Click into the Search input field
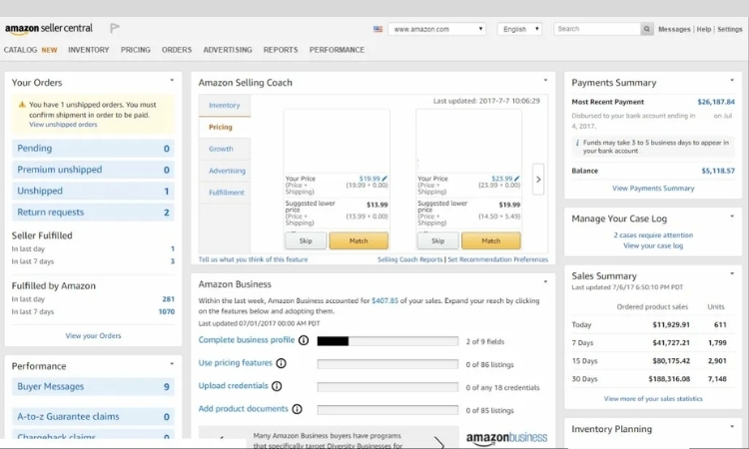This screenshot has width=749, height=449. coord(596,29)
